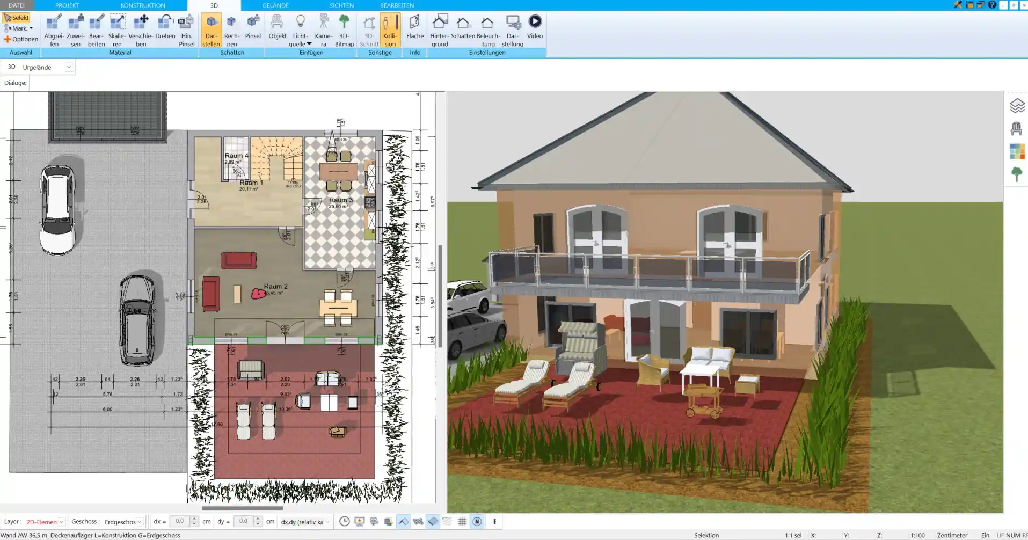
Task: Toggle the north arrow N icon
Action: tap(477, 521)
